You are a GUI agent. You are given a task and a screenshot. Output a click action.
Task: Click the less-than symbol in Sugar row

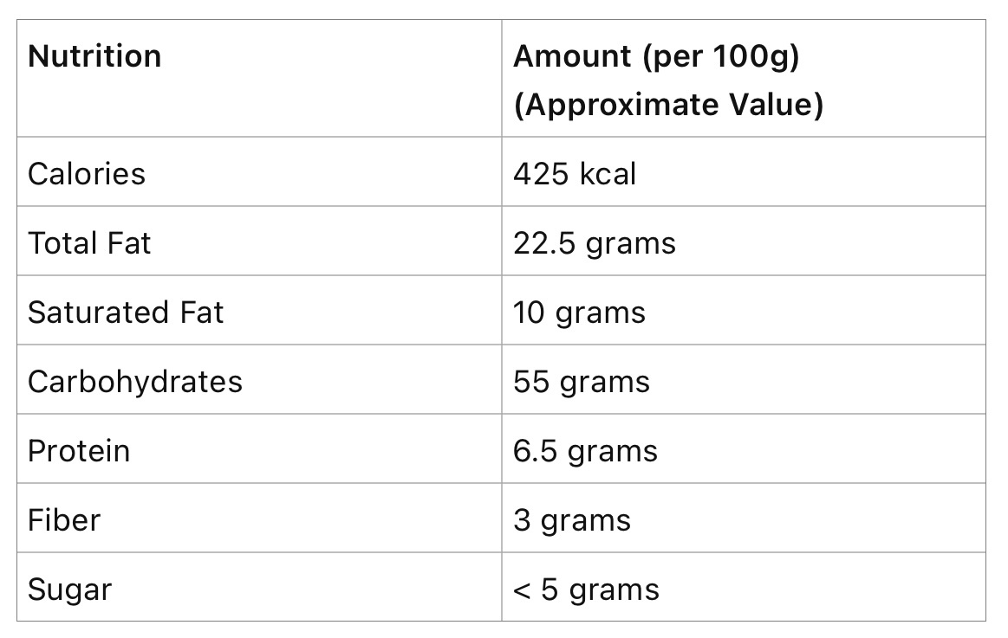click(521, 590)
